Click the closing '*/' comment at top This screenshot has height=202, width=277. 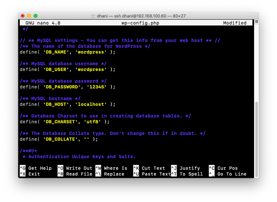(x=26, y=29)
